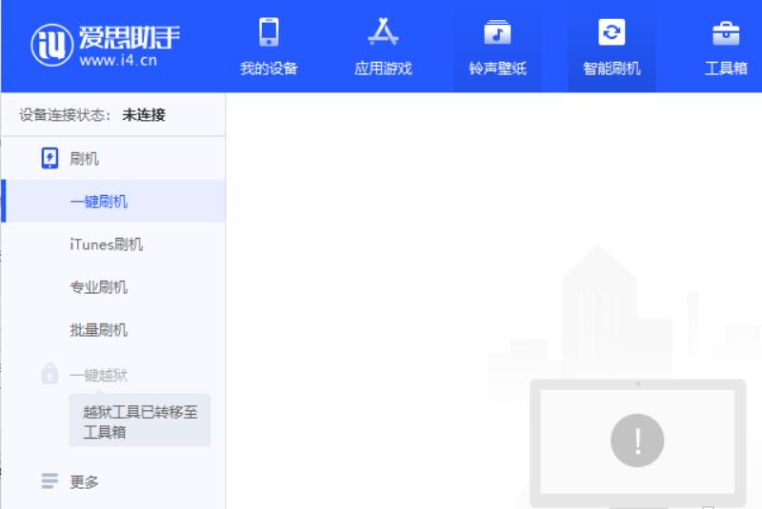Click the gray exclamation warning icon
Screen dimensions: 762x509
click(637, 440)
